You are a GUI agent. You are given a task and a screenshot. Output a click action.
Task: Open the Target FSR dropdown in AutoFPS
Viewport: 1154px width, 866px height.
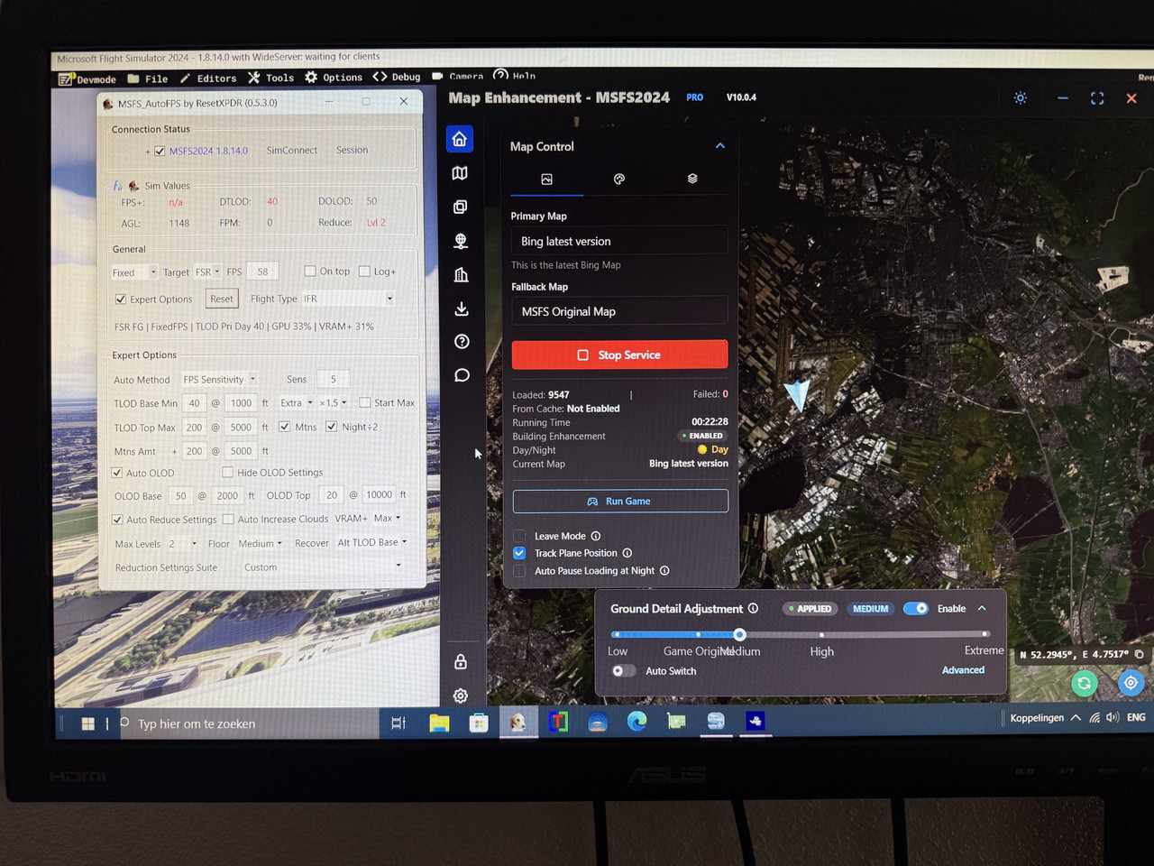(x=207, y=272)
